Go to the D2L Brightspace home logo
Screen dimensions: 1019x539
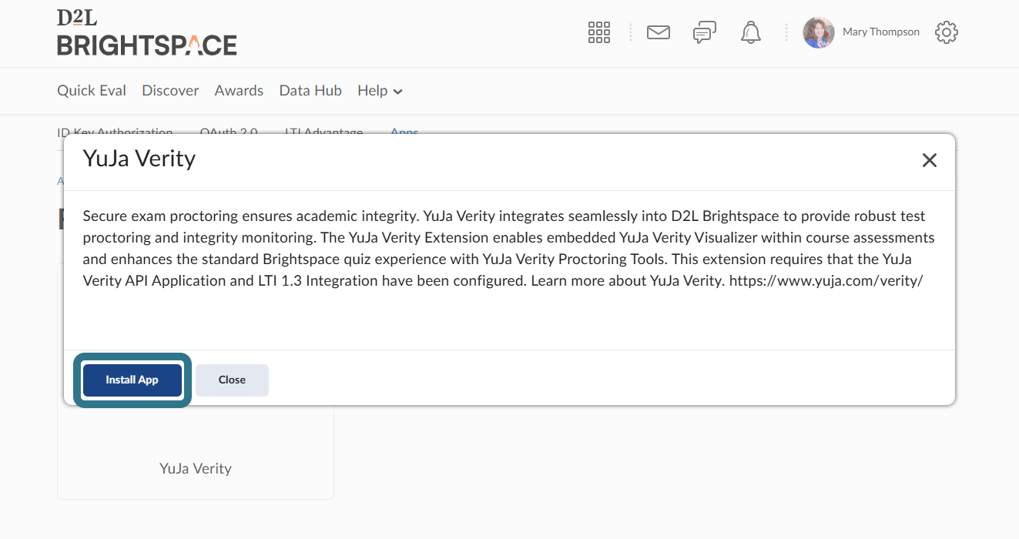147,33
